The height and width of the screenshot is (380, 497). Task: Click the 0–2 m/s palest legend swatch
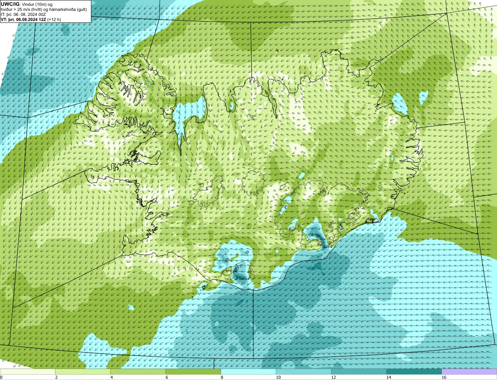(x=28, y=371)
